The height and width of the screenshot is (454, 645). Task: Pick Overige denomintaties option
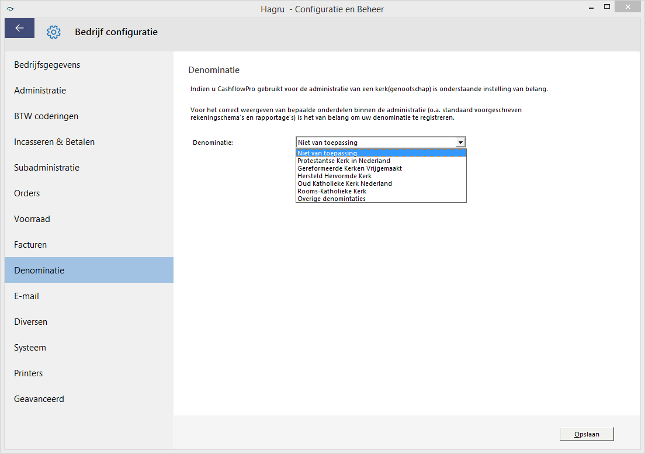381,199
